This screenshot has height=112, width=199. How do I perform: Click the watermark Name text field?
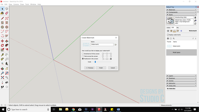click(102, 44)
